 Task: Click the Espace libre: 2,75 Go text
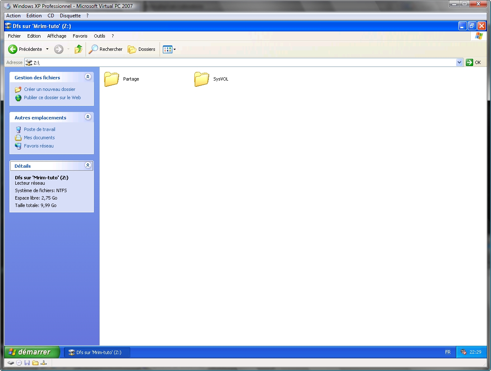click(x=36, y=198)
